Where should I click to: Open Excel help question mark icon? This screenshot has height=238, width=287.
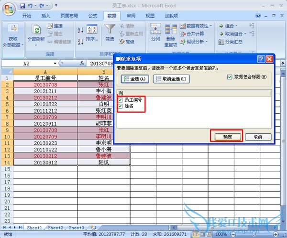[258, 16]
